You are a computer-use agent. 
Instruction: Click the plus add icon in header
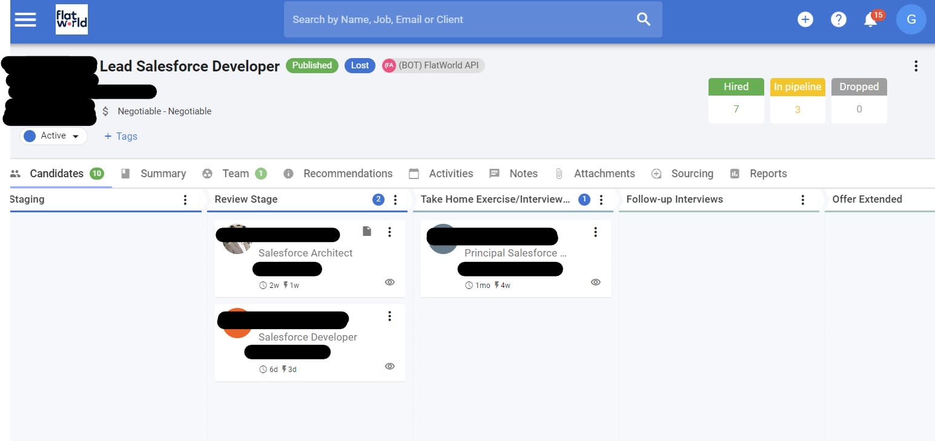coord(805,19)
